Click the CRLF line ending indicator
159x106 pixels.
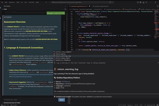(141, 105)
